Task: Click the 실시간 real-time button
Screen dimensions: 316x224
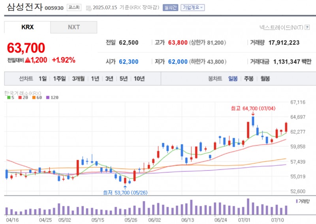Action: (171, 8)
